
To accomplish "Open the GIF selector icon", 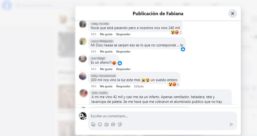I will [113, 124].
